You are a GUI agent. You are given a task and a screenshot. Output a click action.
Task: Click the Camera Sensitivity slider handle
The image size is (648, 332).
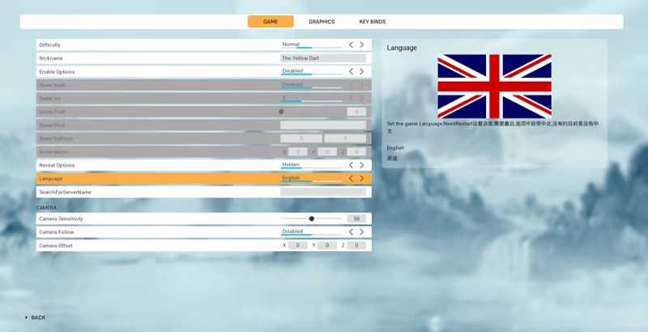[x=312, y=219]
